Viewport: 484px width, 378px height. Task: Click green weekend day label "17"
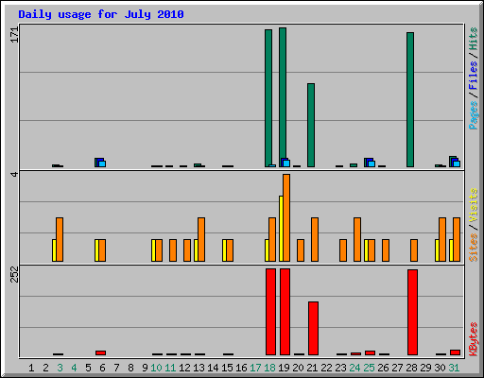click(x=255, y=368)
